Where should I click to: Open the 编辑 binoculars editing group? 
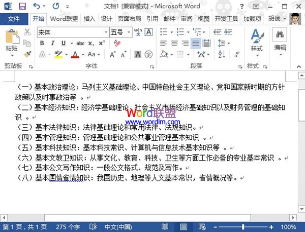coord(280,41)
